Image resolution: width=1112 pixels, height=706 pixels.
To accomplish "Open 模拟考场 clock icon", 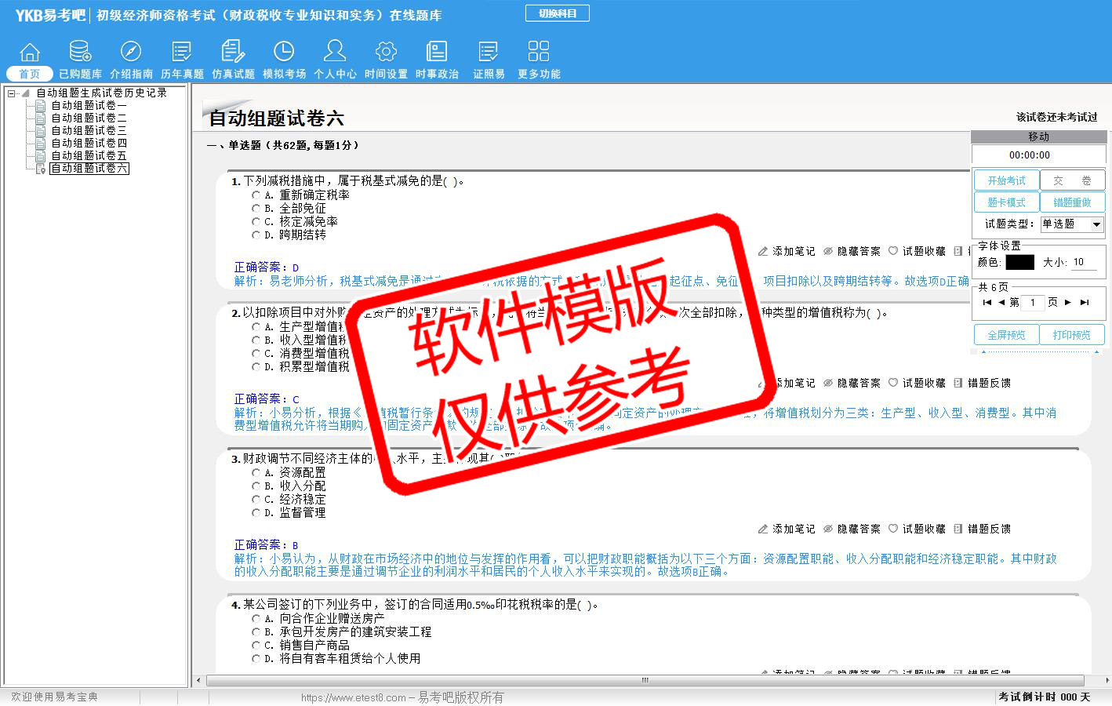I will [284, 53].
